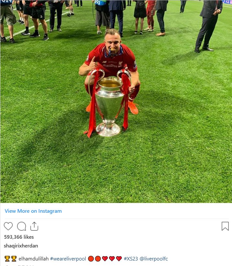This screenshot has height=266, width=232.
Task: Click the last red heart emoji
Action: (119, 259)
